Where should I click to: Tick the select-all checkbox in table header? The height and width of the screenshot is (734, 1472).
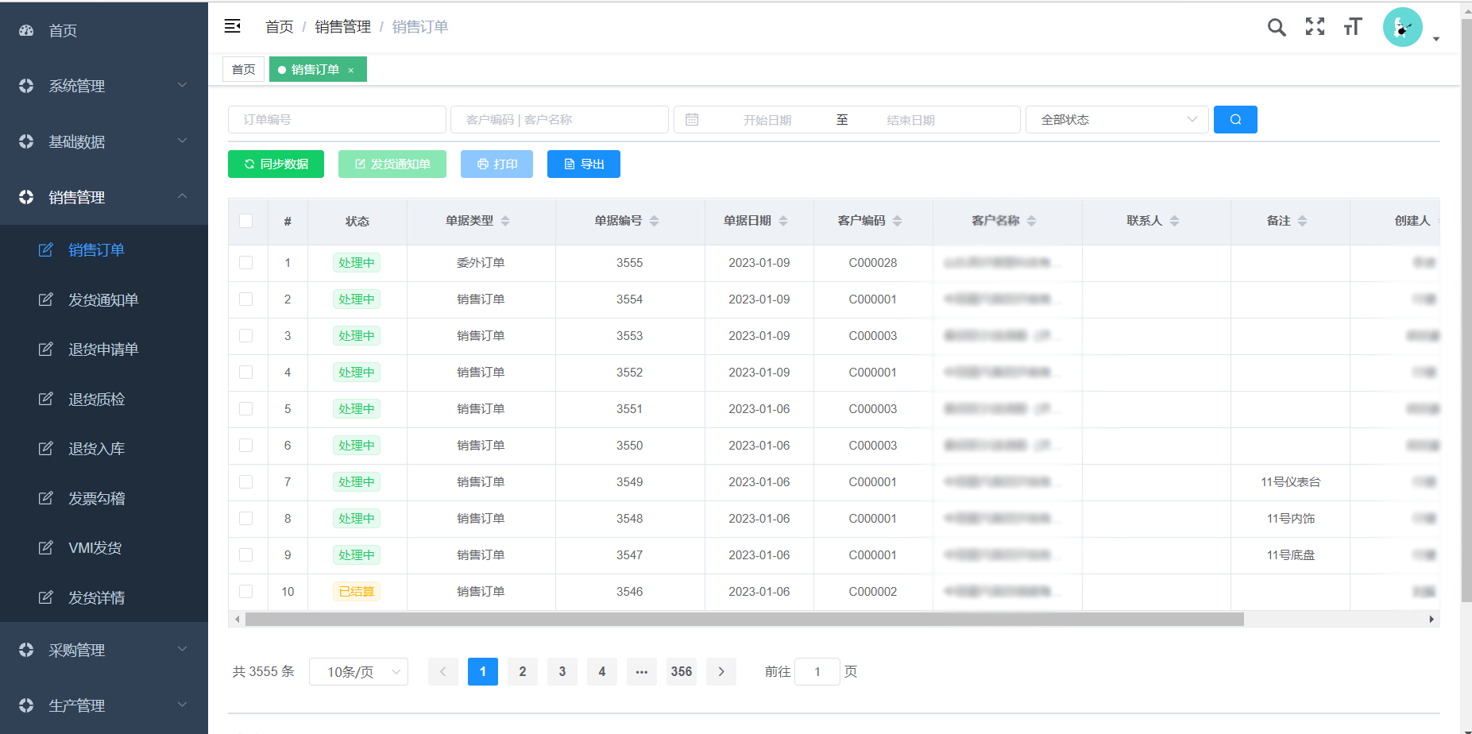pyautogui.click(x=246, y=221)
